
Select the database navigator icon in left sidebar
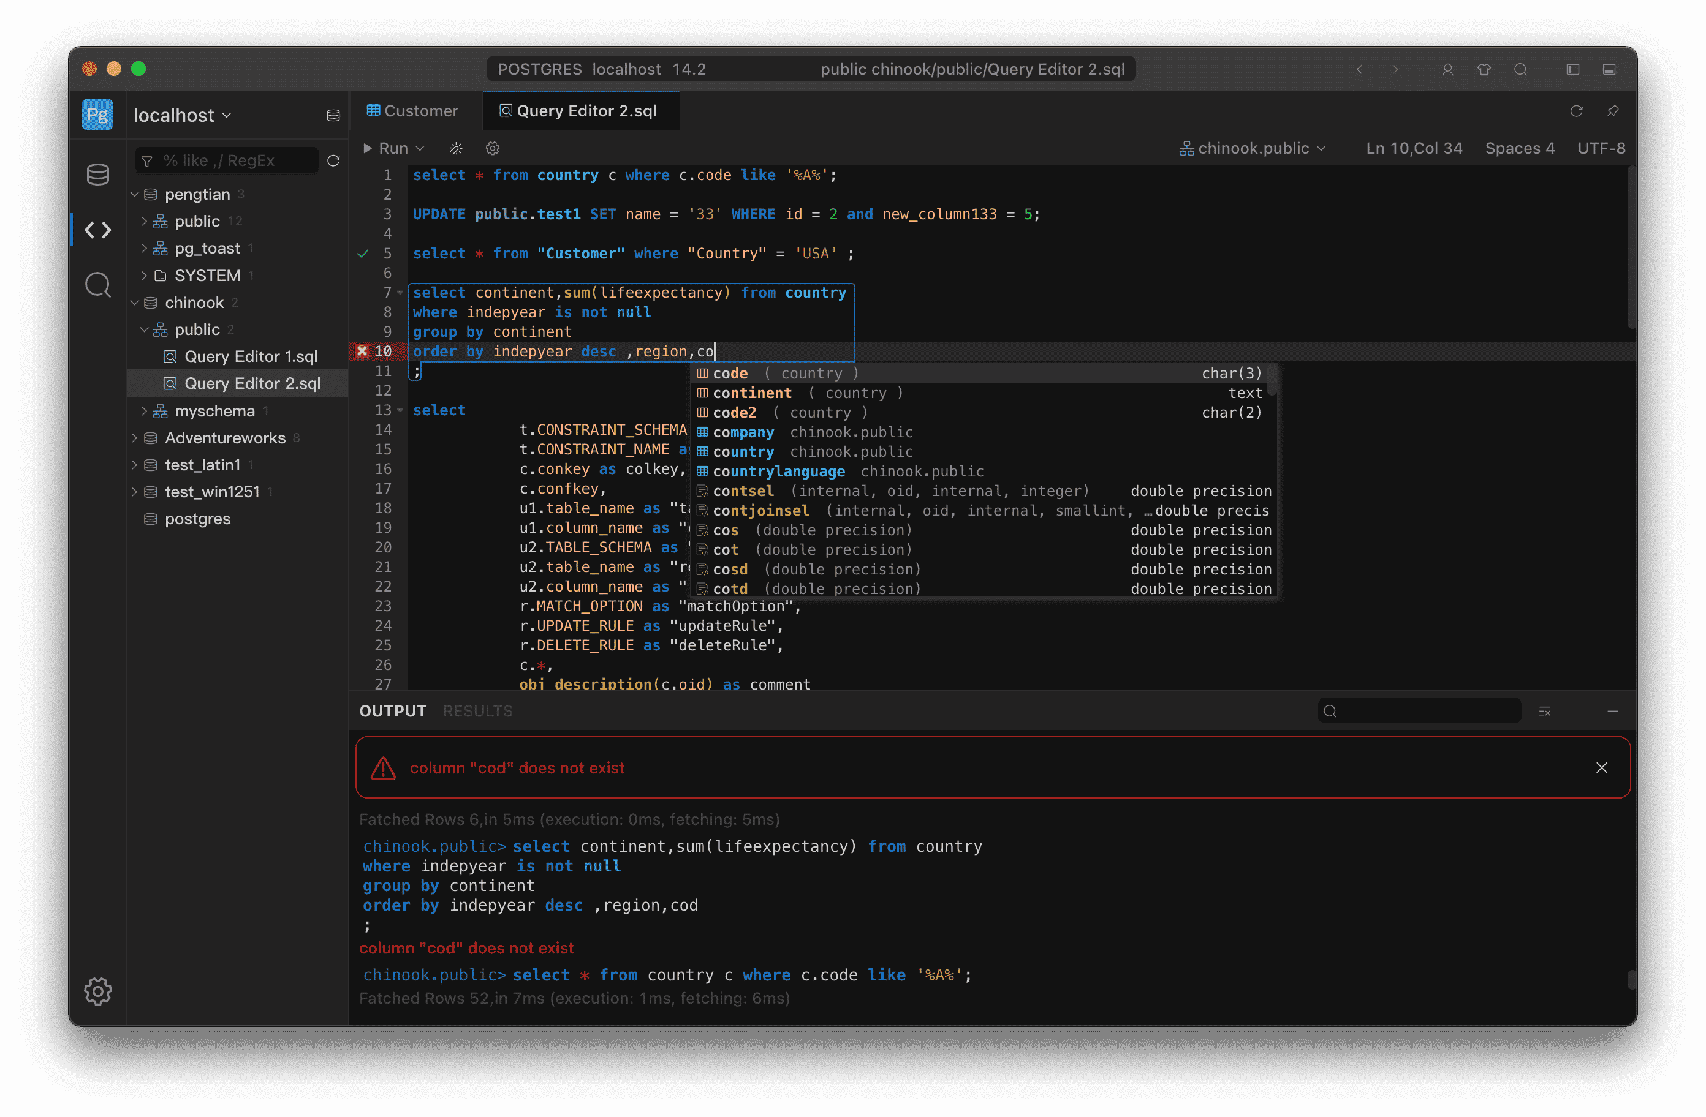pos(97,173)
